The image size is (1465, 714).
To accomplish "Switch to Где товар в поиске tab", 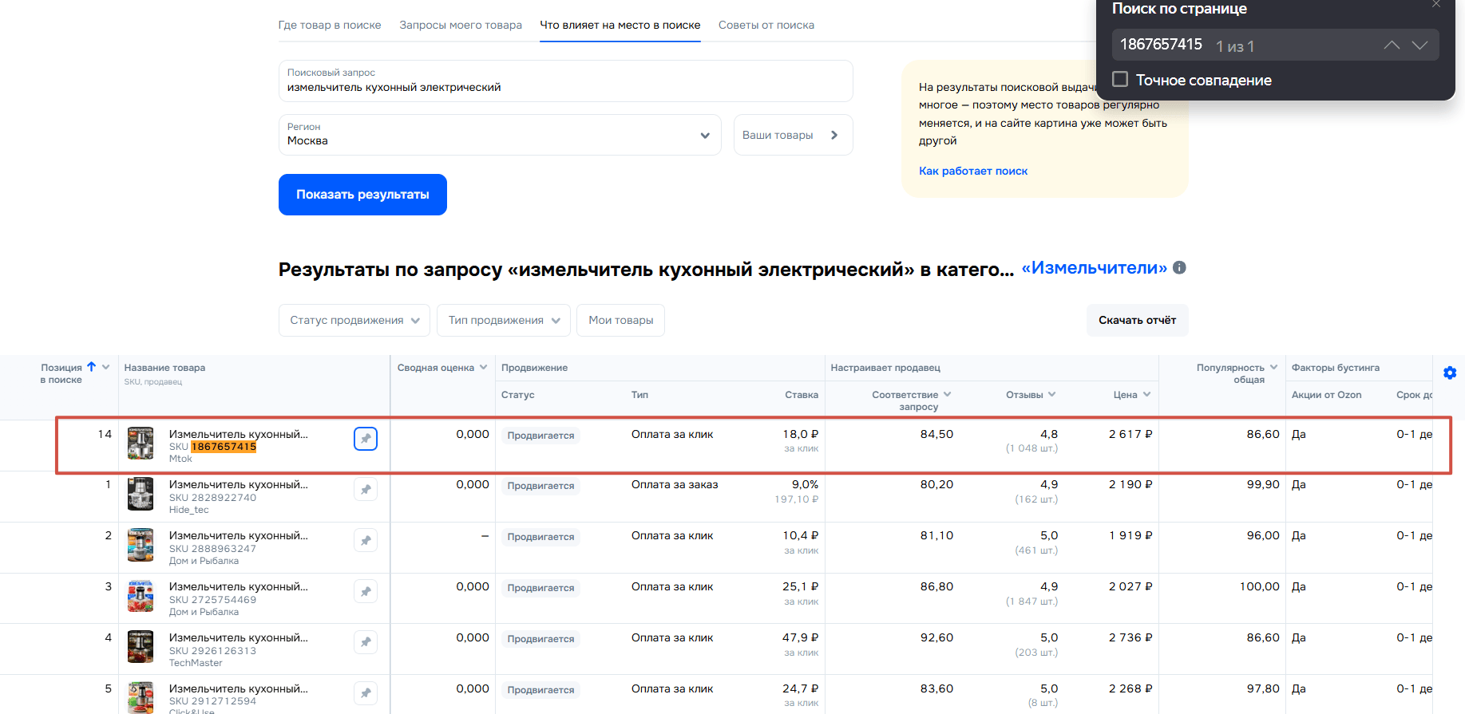I will (x=330, y=26).
